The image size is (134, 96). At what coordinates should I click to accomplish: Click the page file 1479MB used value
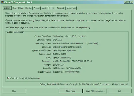pos(67,68)
